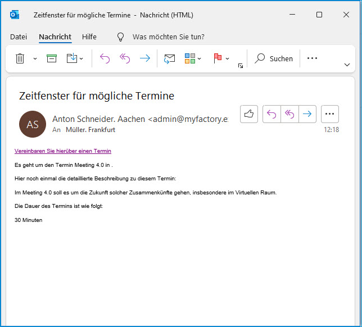
Task: Open more actions ellipsis in message header
Action: click(330, 114)
